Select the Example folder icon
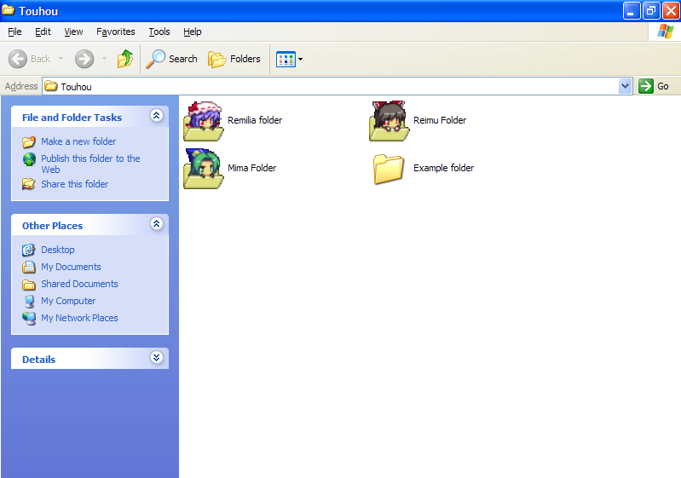This screenshot has height=478, width=681. (389, 169)
